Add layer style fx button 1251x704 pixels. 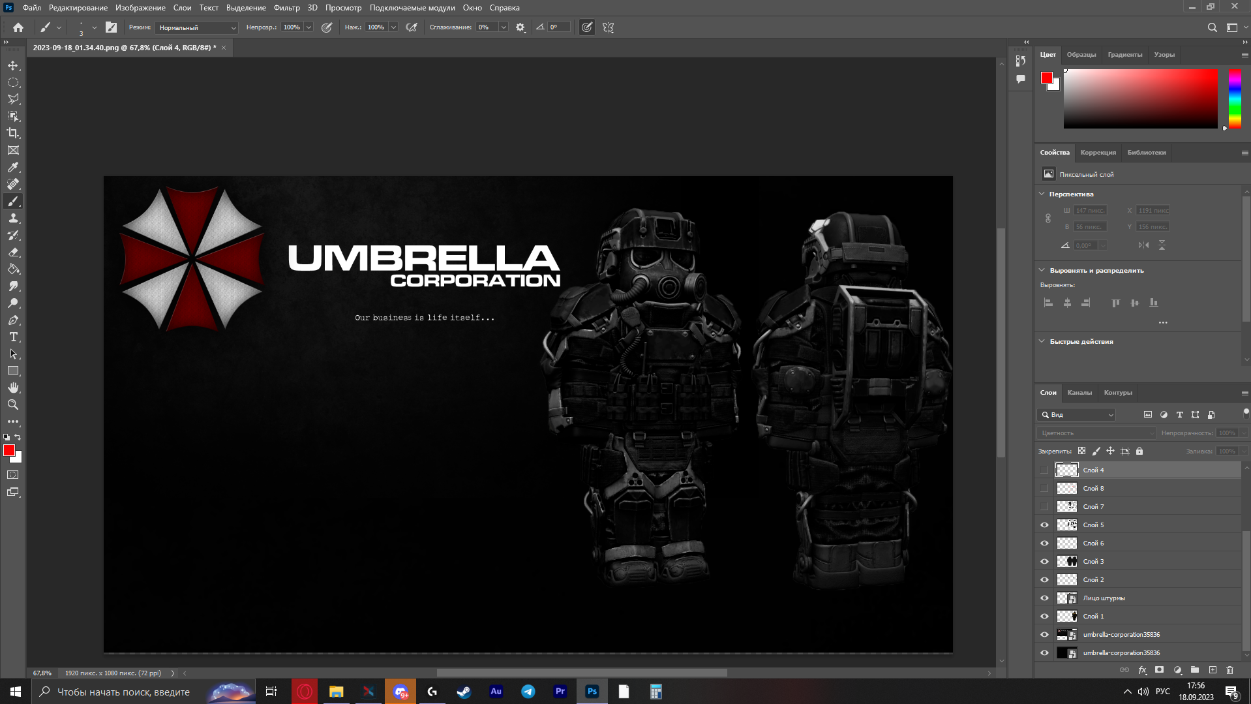click(x=1142, y=670)
